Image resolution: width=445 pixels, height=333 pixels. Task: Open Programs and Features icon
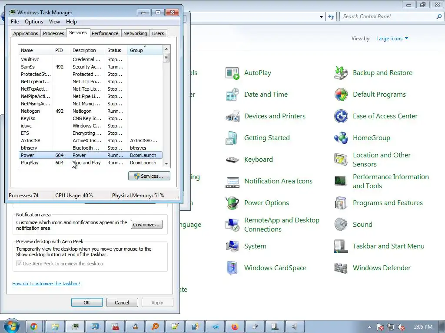341,203
